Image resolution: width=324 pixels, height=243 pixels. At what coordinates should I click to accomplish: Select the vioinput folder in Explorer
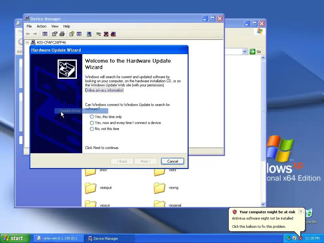[x=90, y=188]
